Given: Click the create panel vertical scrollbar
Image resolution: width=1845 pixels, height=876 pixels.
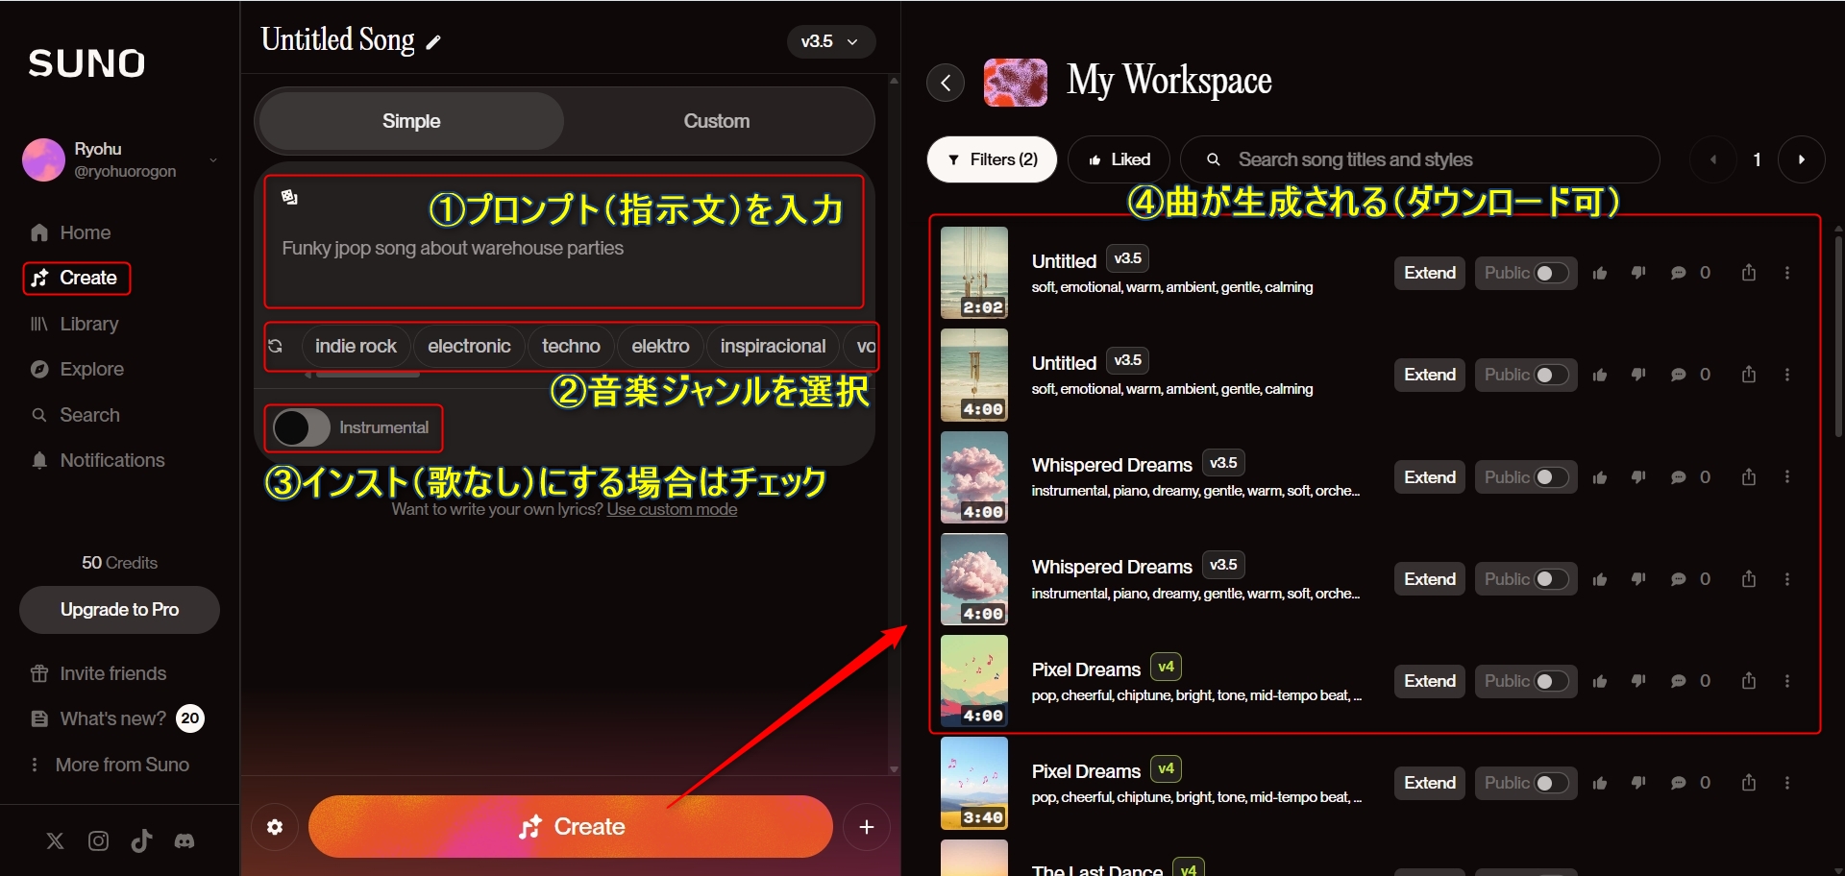Looking at the screenshot, I should pyautogui.click(x=894, y=426).
